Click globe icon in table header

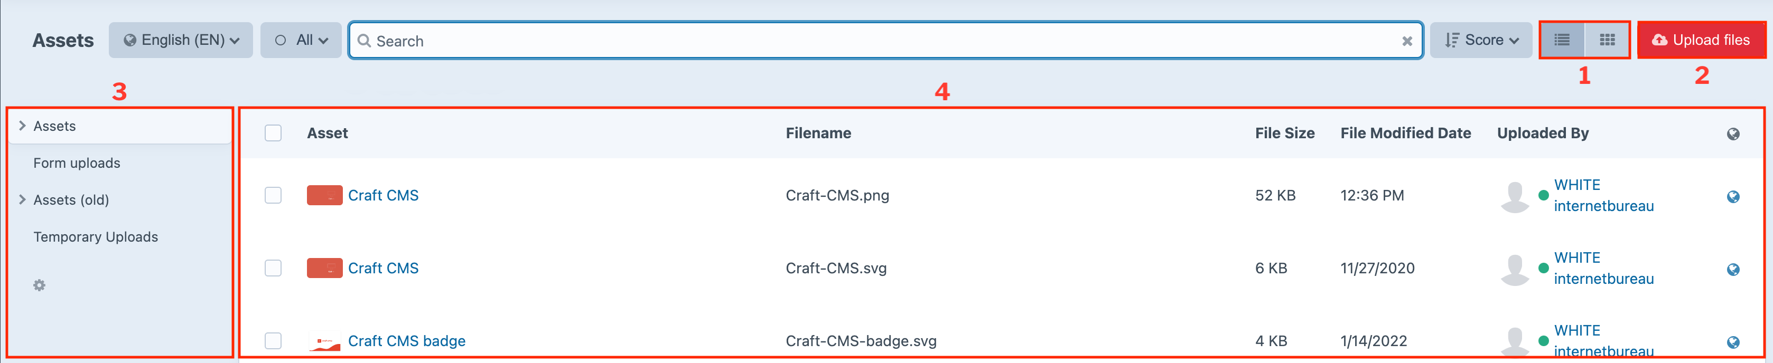(x=1733, y=134)
